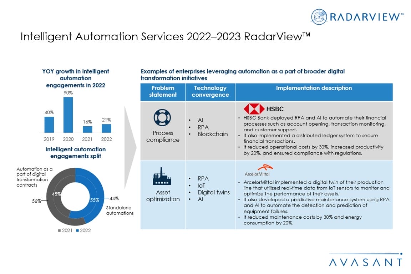
Task: Click the Implementation description column header
Action: tap(314, 88)
